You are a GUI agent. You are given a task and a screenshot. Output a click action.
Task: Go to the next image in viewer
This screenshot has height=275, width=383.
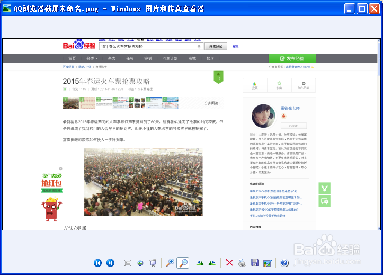pos(110,263)
